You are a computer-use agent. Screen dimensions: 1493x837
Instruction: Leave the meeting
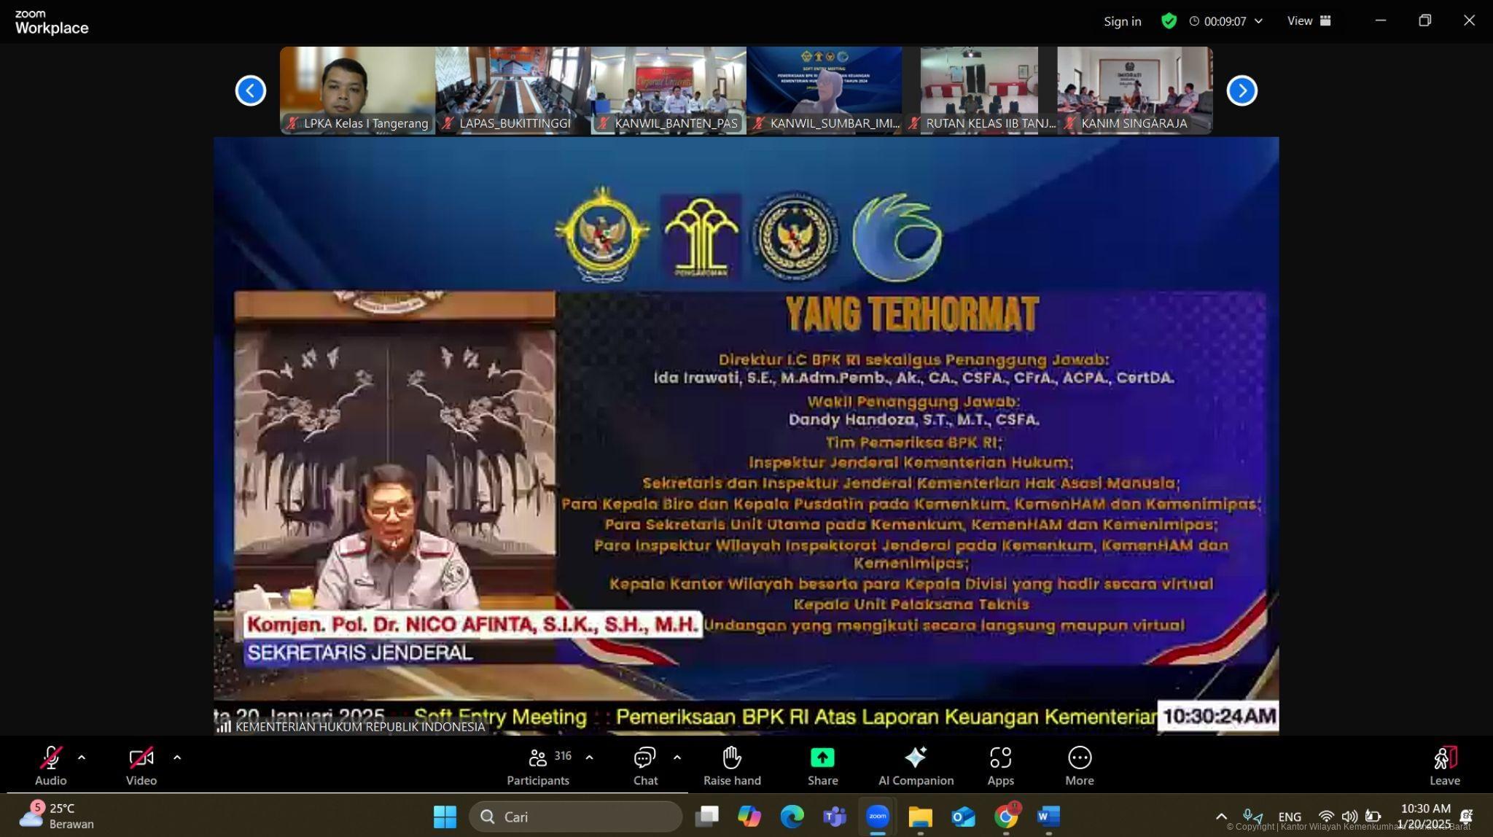[x=1444, y=766]
